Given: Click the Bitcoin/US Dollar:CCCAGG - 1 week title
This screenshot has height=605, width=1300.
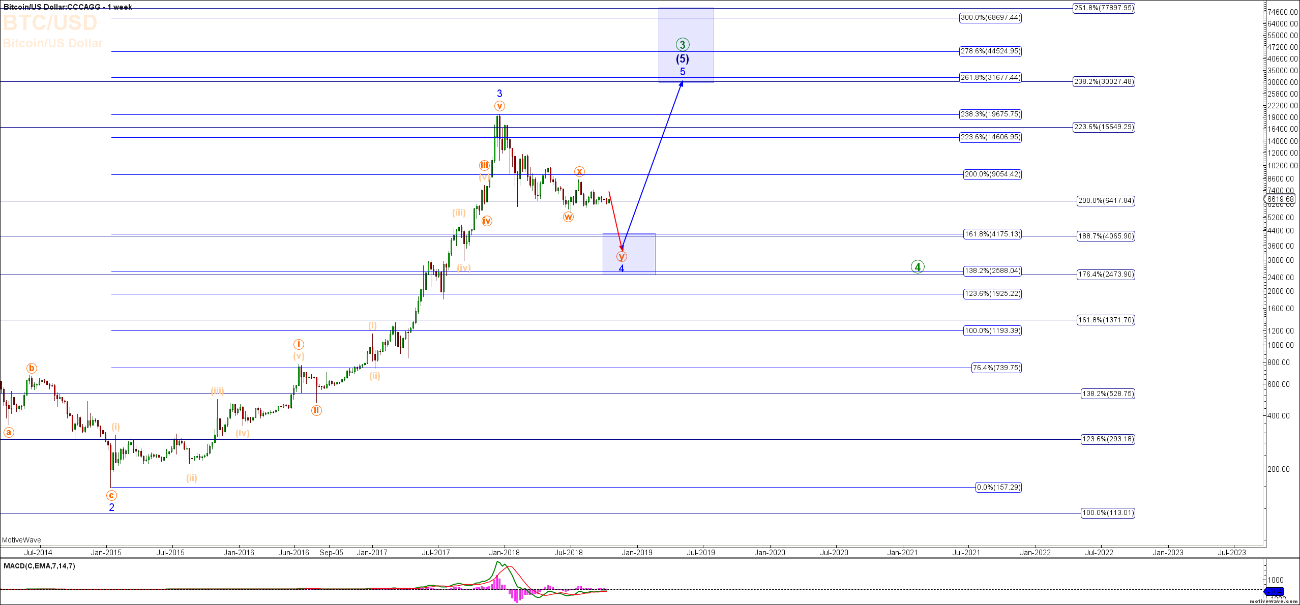Looking at the screenshot, I should pos(68,7).
